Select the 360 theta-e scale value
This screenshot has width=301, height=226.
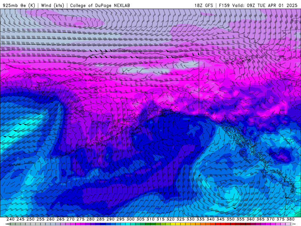pyautogui.click(x=251, y=219)
